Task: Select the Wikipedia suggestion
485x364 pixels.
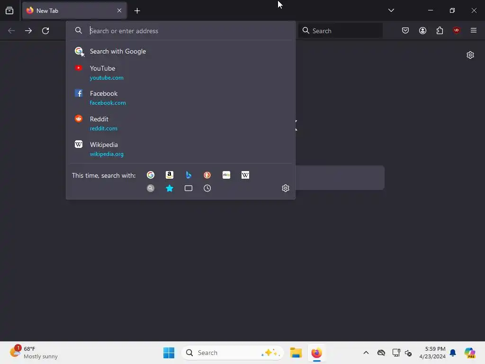Action: point(180,149)
